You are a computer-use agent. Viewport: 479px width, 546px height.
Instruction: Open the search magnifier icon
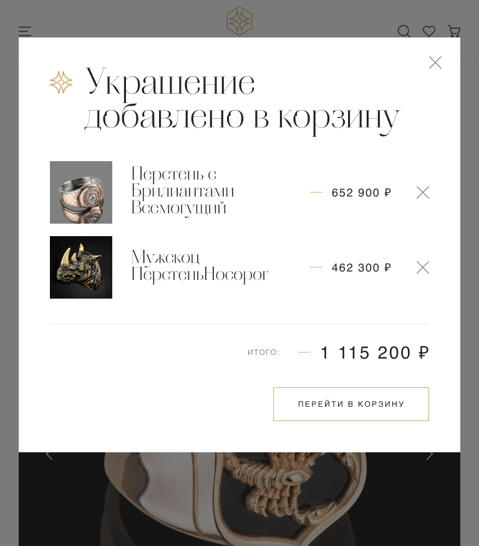click(x=404, y=31)
